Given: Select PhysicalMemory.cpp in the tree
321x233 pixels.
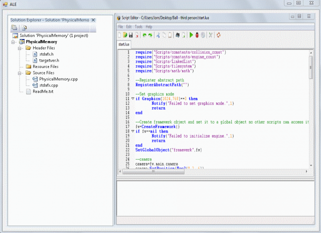Looking at the screenshot, I should pos(58,79).
